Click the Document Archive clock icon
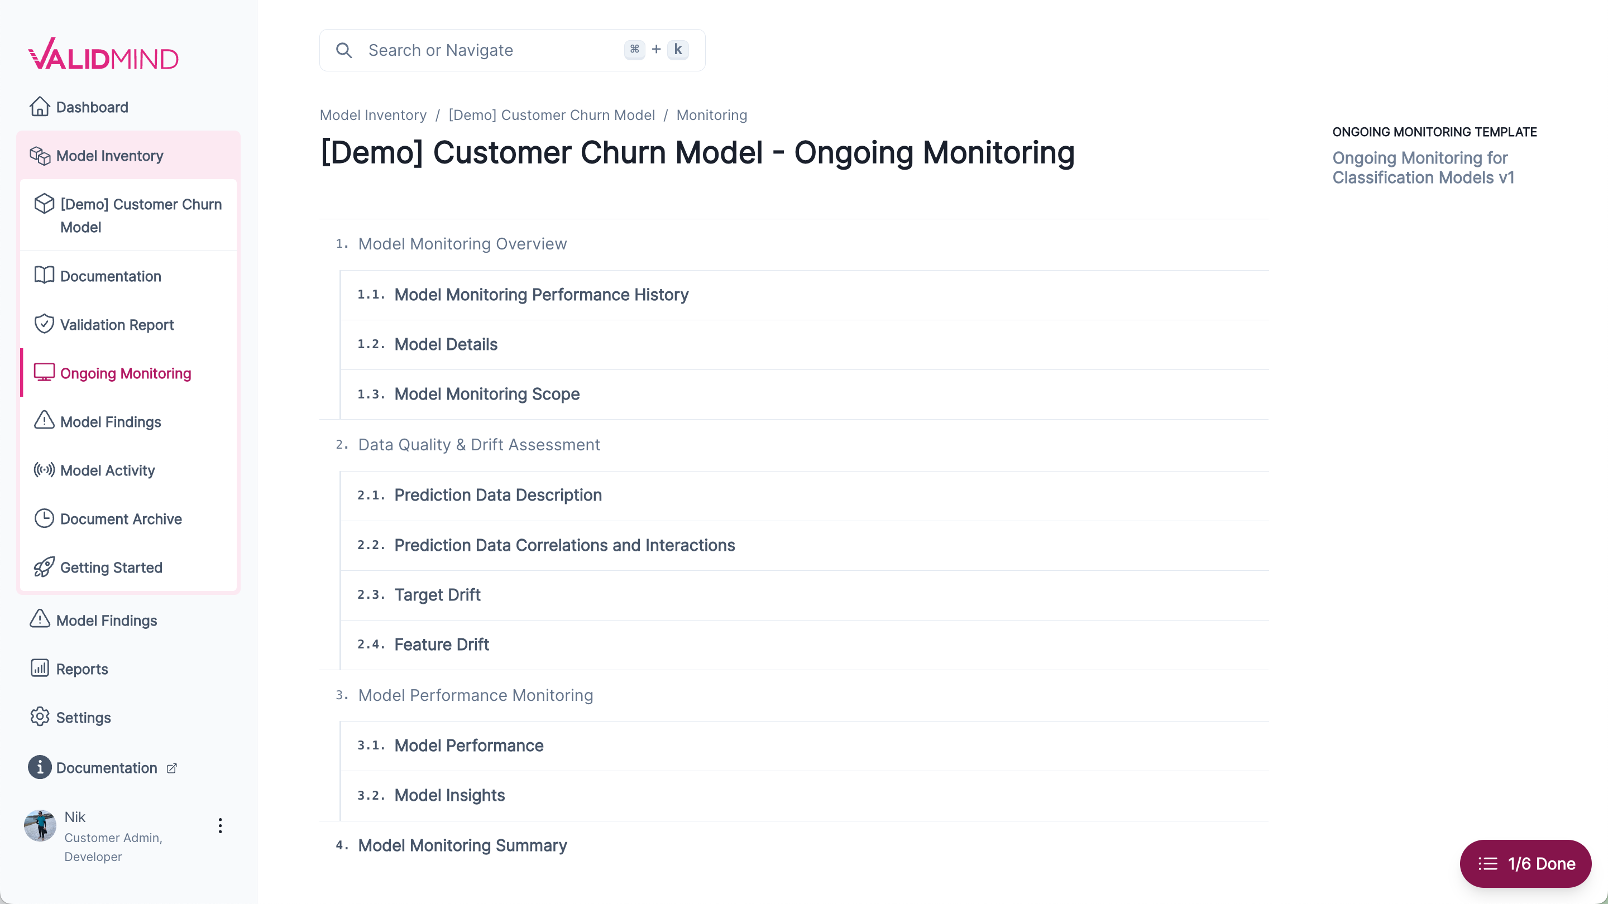The width and height of the screenshot is (1608, 904). pyautogui.click(x=44, y=518)
